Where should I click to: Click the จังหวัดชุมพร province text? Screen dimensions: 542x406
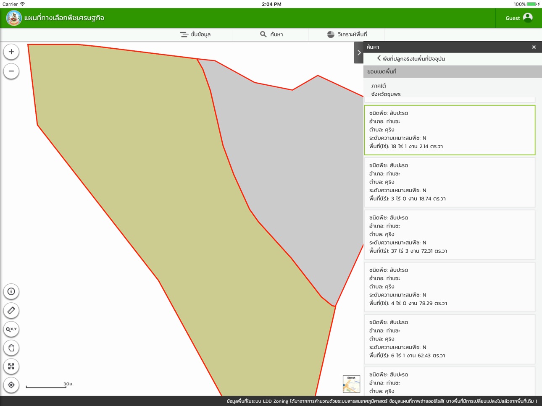[386, 94]
